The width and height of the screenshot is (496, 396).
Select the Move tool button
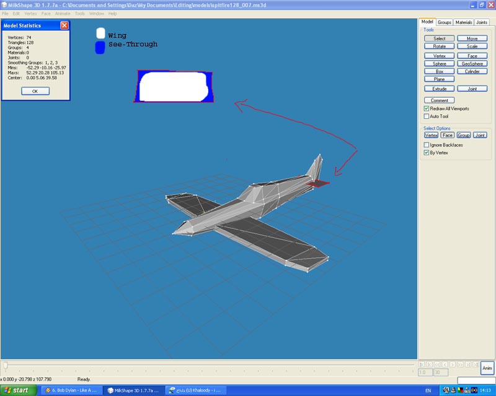pyautogui.click(x=472, y=38)
